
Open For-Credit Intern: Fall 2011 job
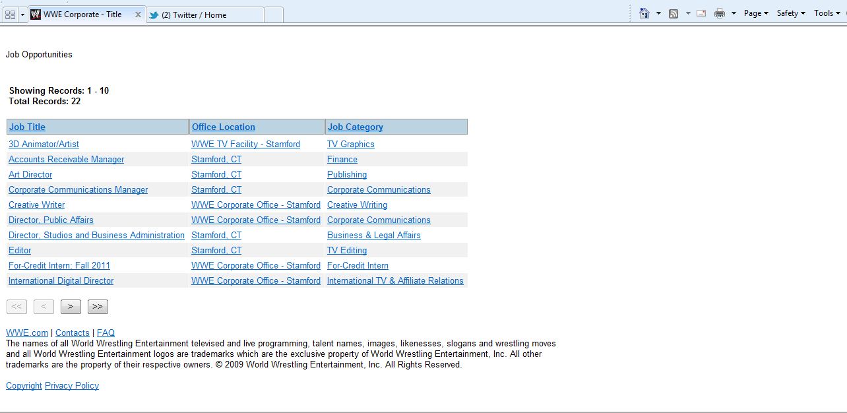(59, 266)
